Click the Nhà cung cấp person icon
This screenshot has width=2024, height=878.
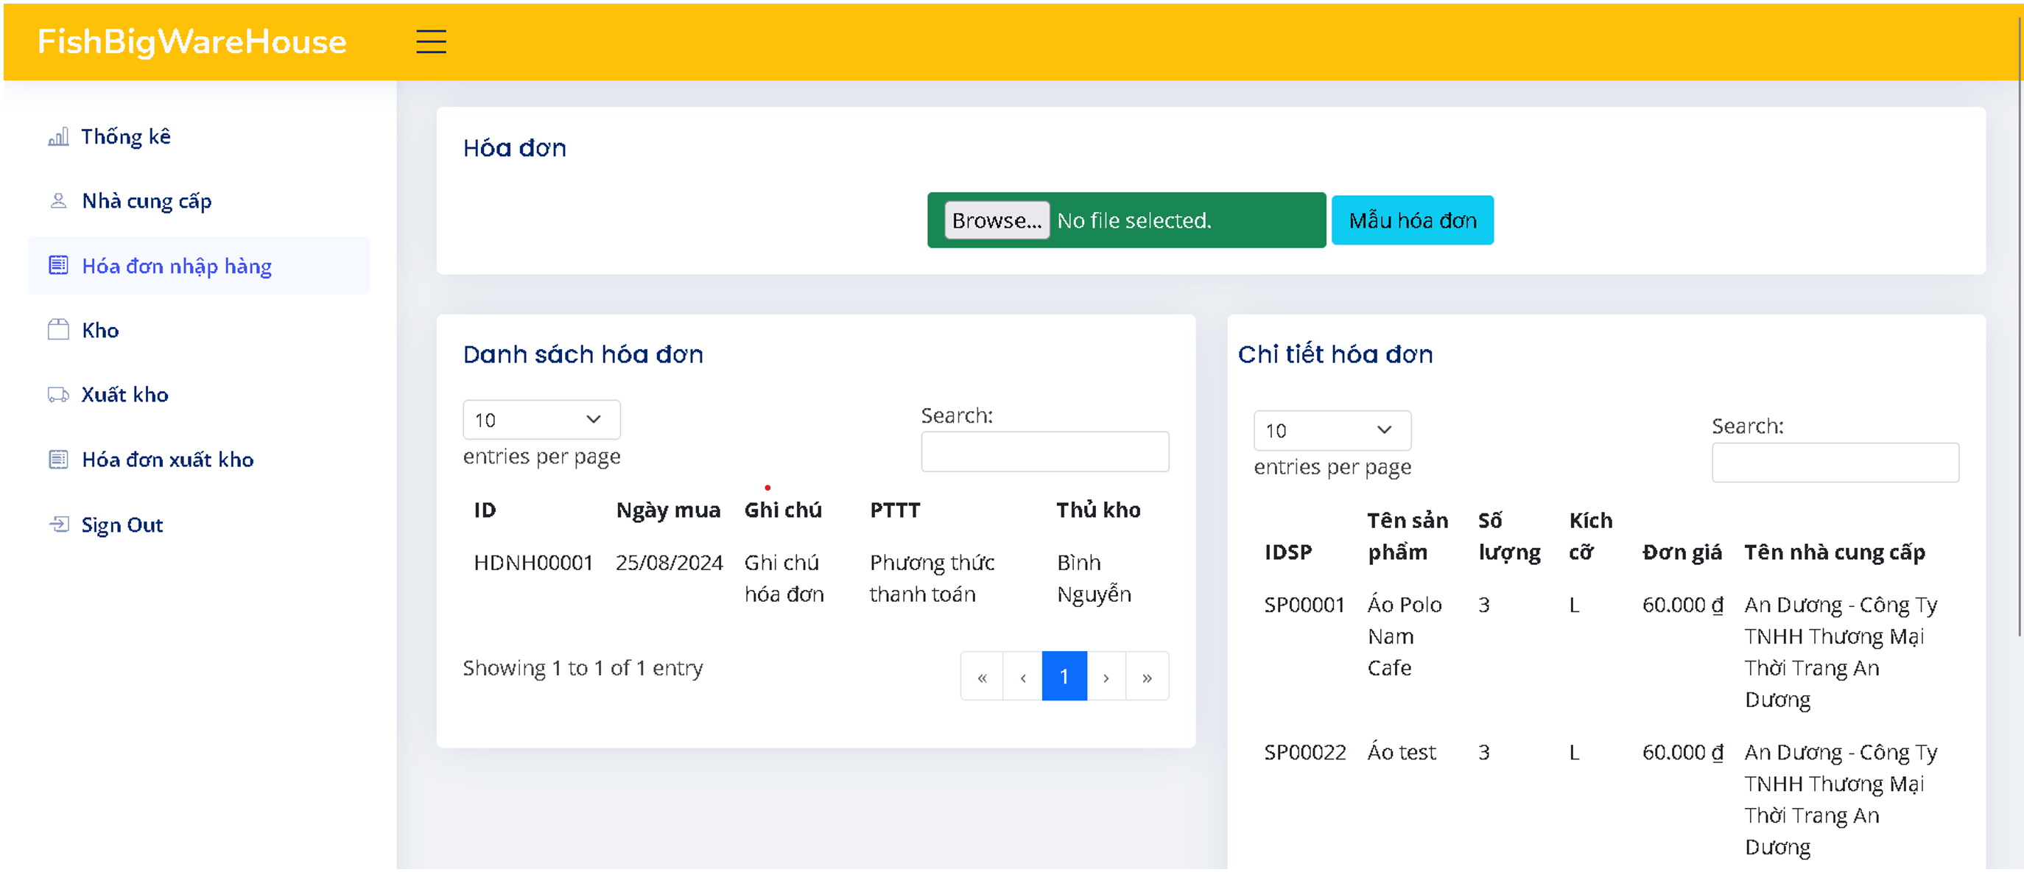(x=58, y=201)
